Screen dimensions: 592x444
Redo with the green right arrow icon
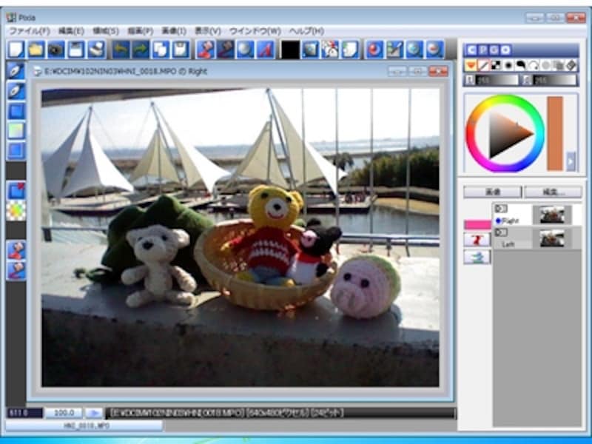point(141,50)
